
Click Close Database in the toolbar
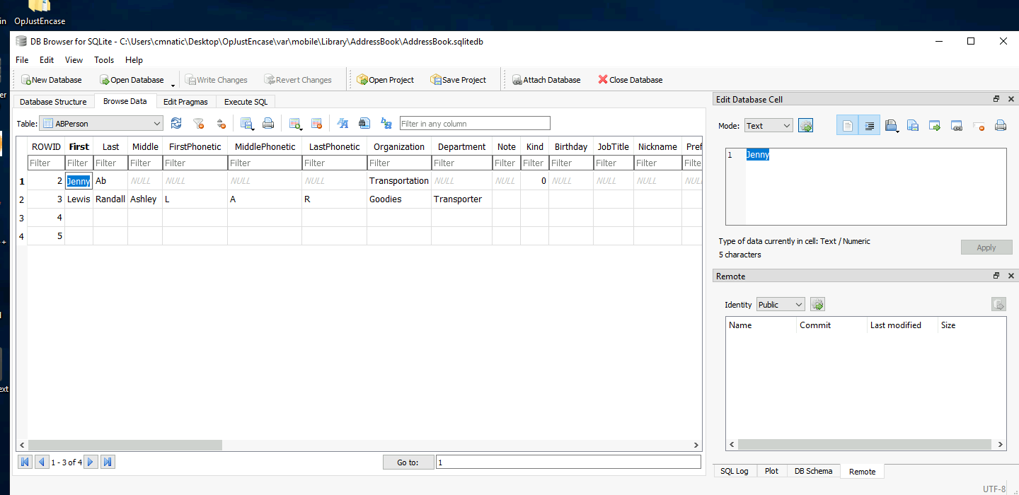pyautogui.click(x=630, y=80)
